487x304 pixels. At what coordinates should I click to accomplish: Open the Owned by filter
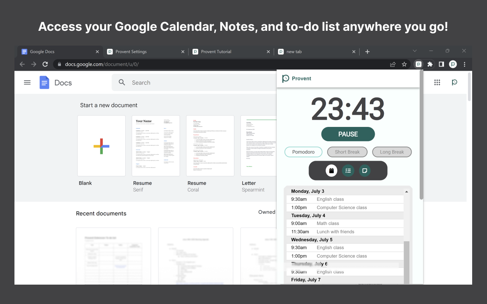point(267,212)
